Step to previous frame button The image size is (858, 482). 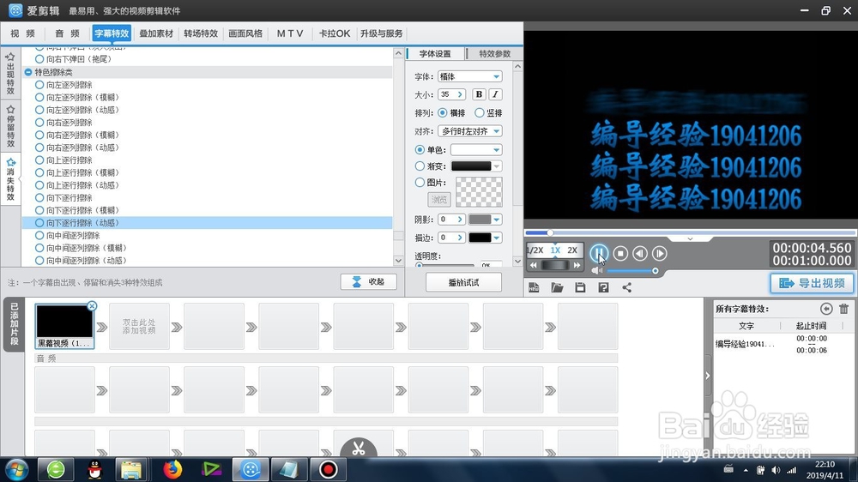(640, 253)
